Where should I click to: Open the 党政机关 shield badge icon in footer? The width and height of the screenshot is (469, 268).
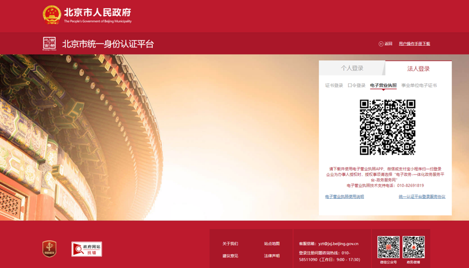coord(50,249)
